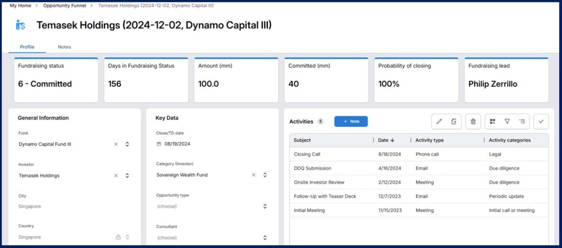The image size is (562, 248).
Task: Click the Periodic update category cell
Action: pyautogui.click(x=506, y=196)
